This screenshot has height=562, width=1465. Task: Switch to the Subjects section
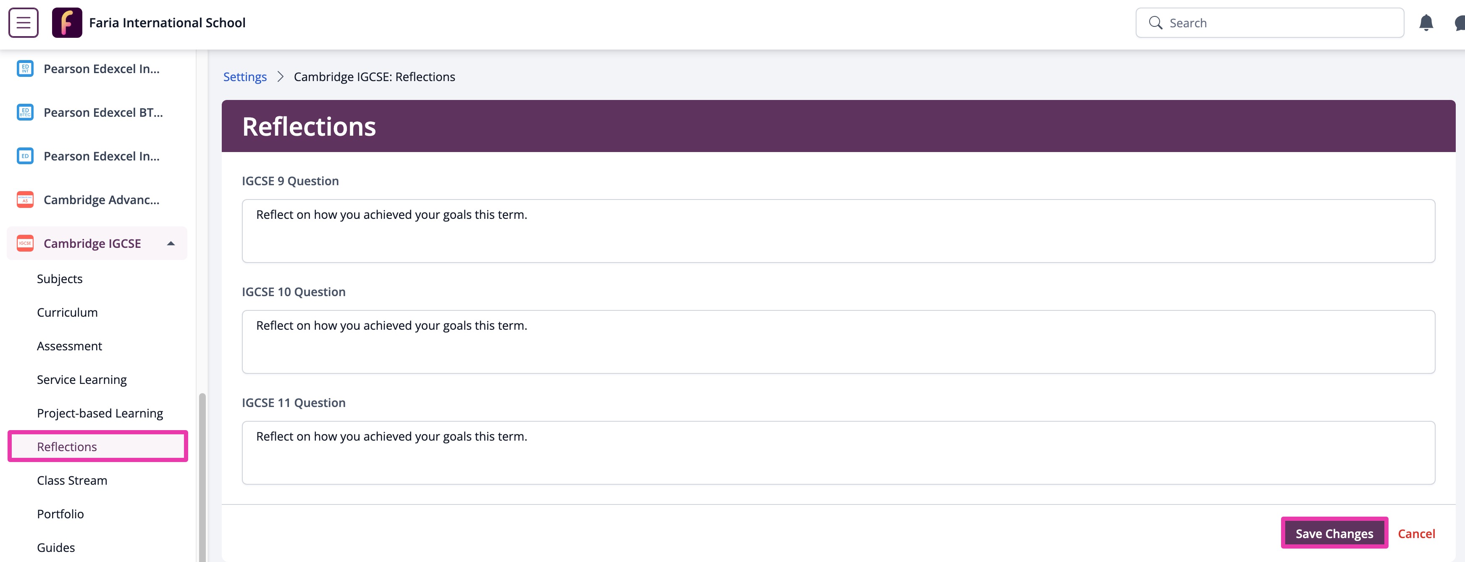pyautogui.click(x=60, y=279)
